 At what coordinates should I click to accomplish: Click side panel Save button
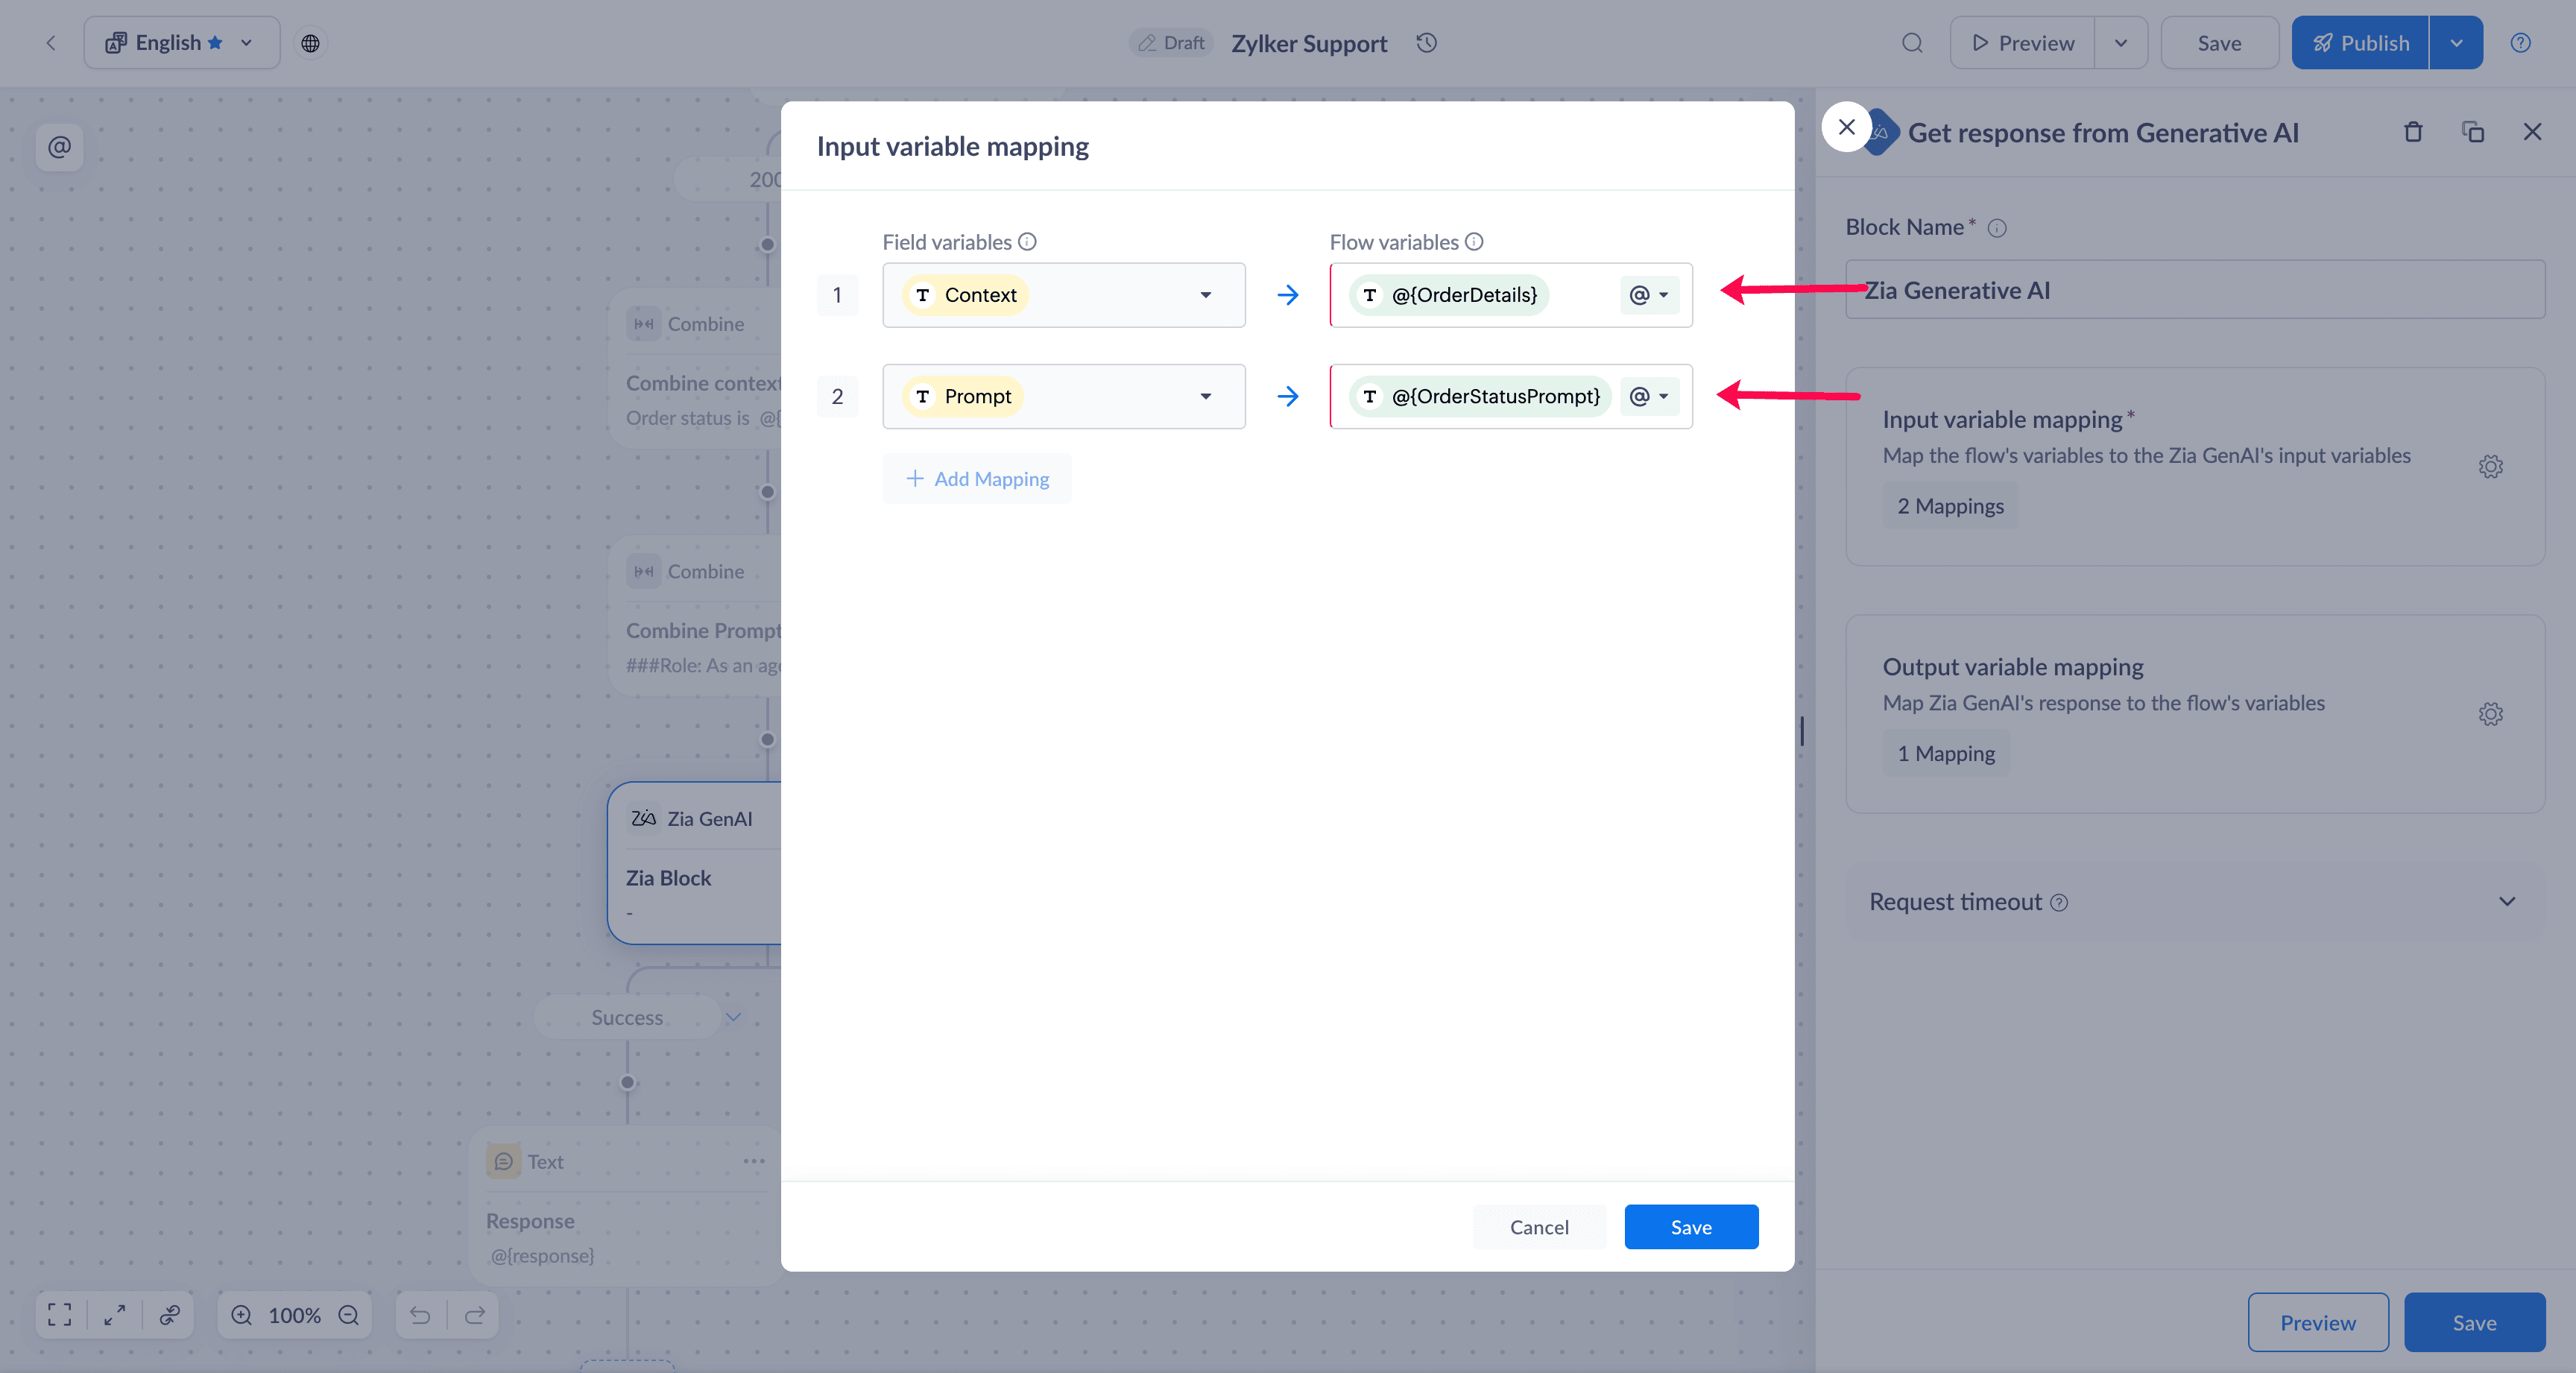pyautogui.click(x=2474, y=1322)
